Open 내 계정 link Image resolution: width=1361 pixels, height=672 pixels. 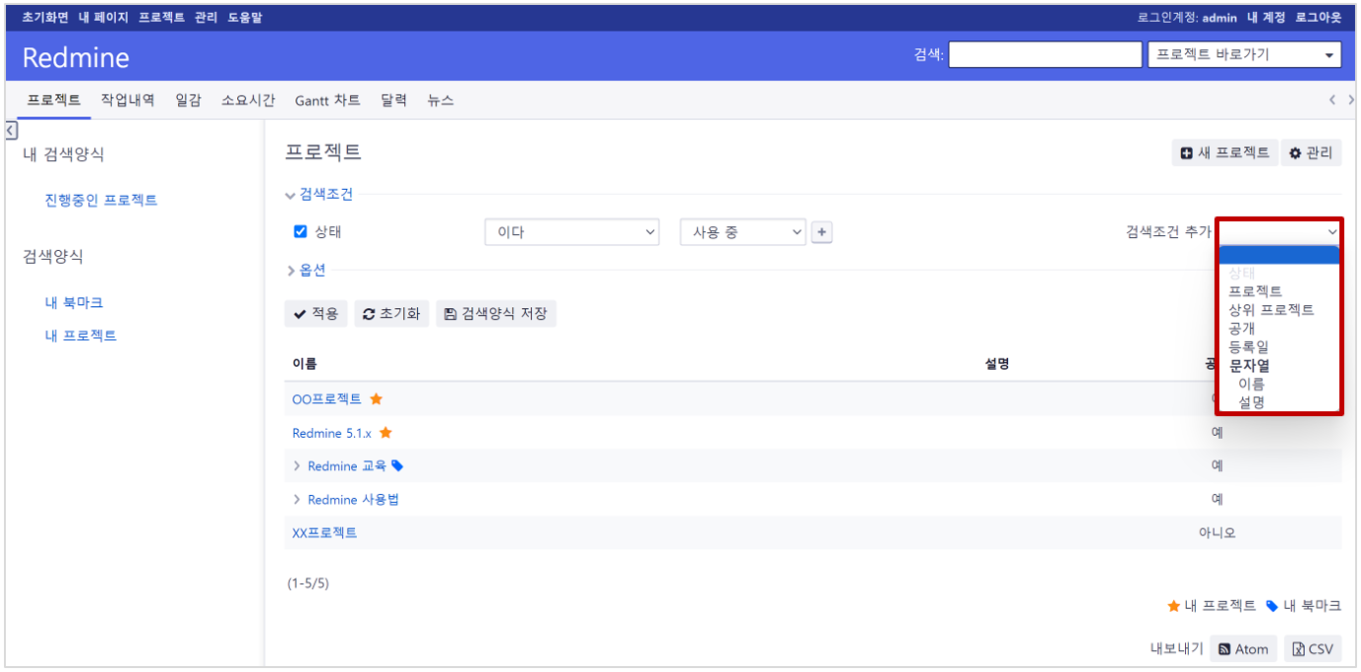[1266, 18]
